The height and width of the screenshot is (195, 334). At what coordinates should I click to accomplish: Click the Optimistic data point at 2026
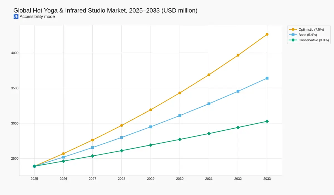63,153
